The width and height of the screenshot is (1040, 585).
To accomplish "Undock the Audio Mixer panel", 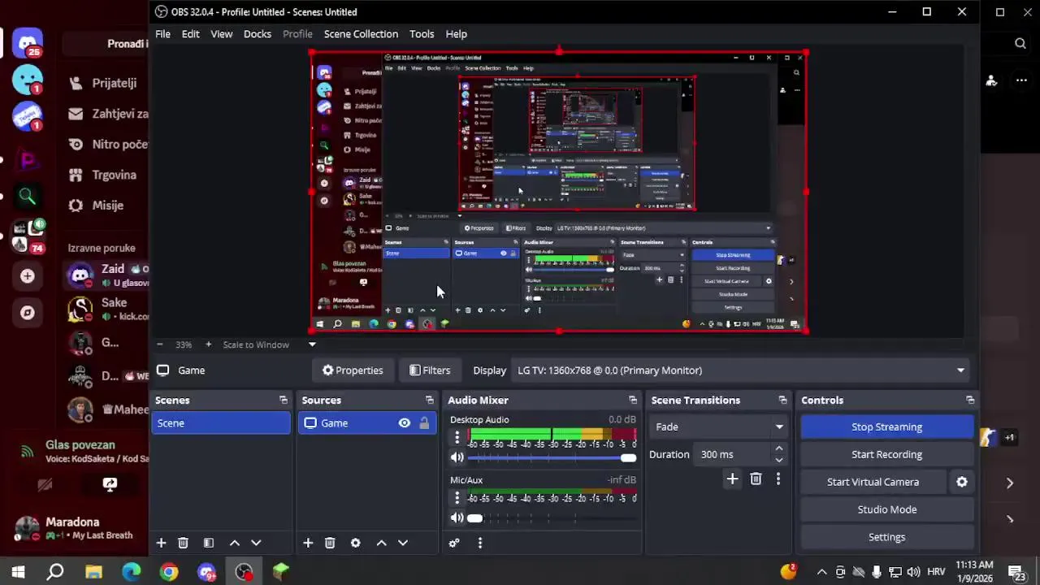I will coord(632,400).
